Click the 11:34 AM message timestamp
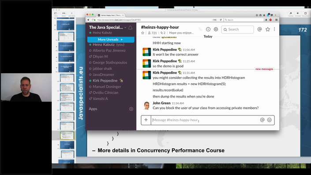This screenshot has width=311, height=175. coord(178,103)
